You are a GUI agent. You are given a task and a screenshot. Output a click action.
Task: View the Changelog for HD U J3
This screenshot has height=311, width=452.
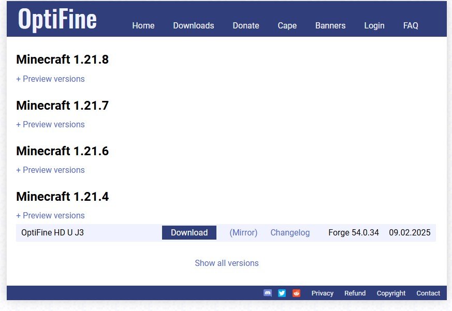click(290, 232)
